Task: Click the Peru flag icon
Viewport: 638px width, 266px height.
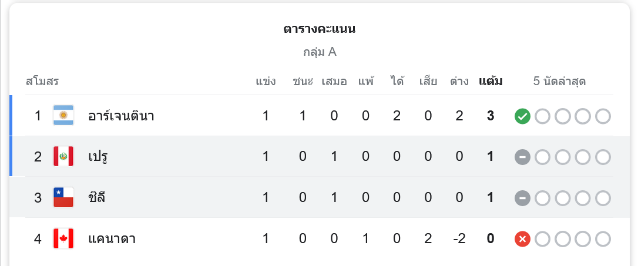Action: (63, 157)
